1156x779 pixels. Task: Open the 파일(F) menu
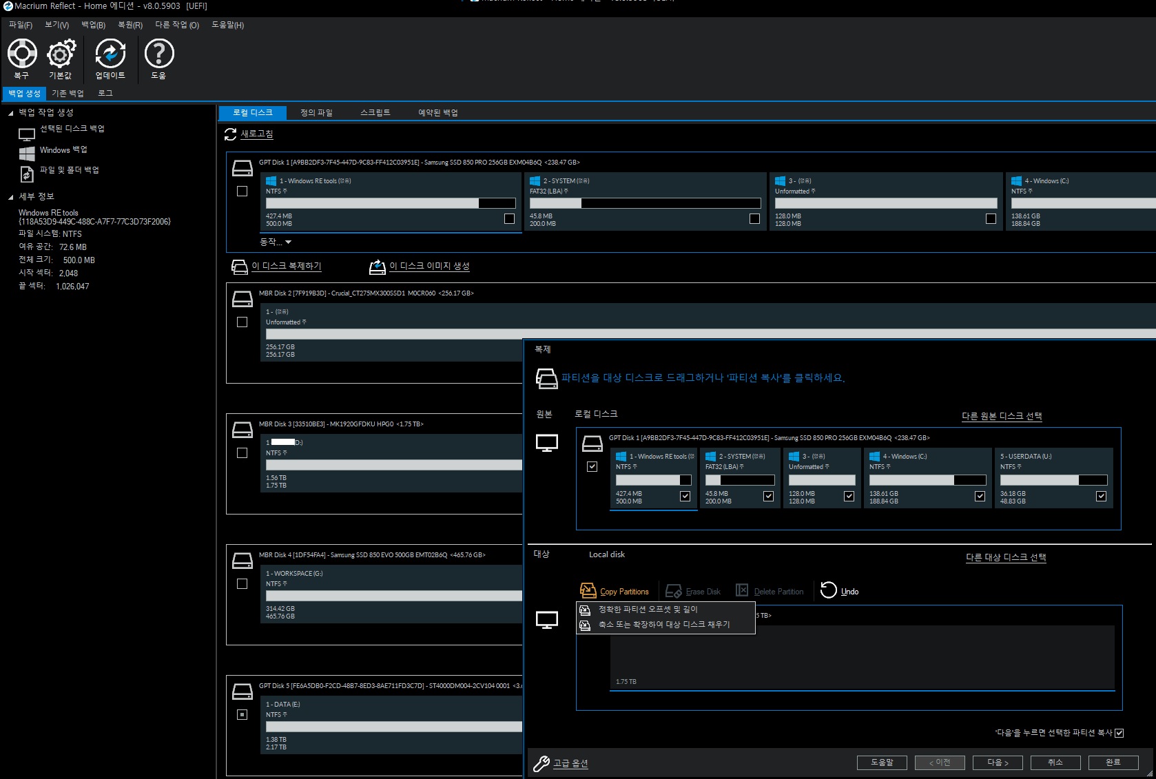[21, 25]
